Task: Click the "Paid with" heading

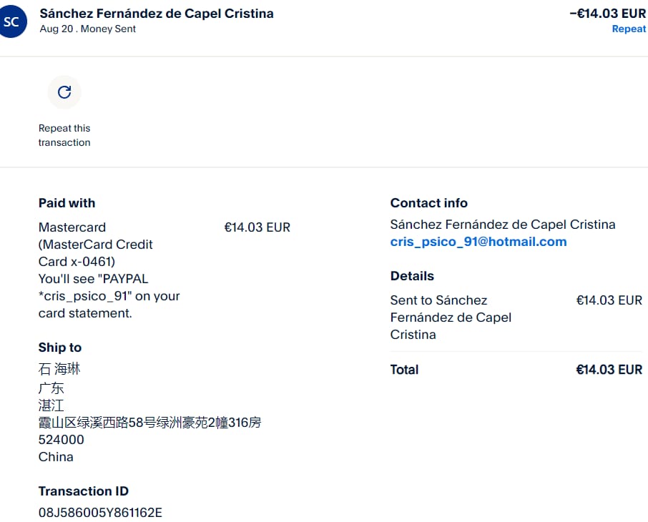Action: [x=67, y=203]
